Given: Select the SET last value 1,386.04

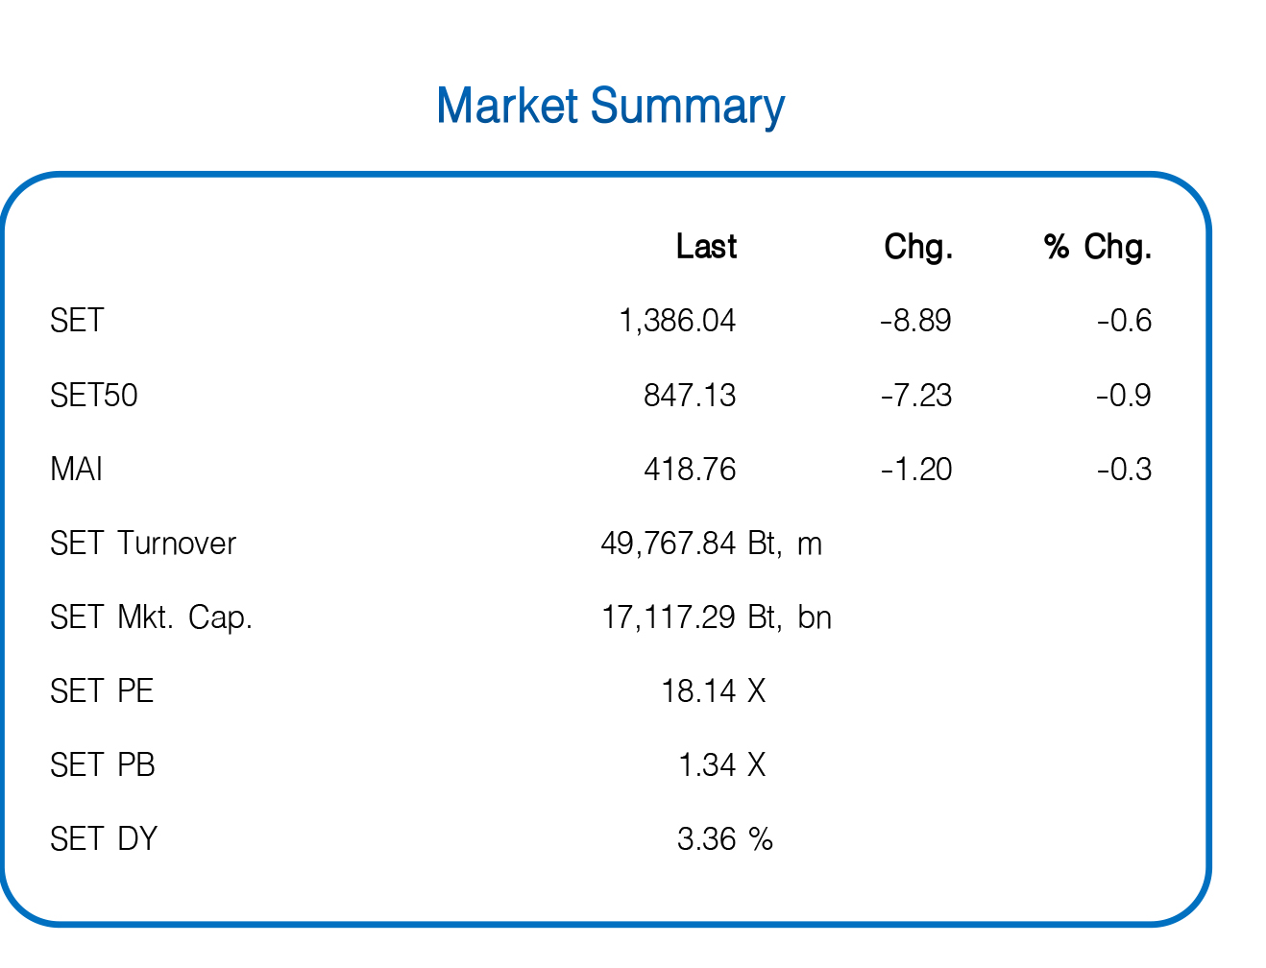Looking at the screenshot, I should tap(677, 321).
